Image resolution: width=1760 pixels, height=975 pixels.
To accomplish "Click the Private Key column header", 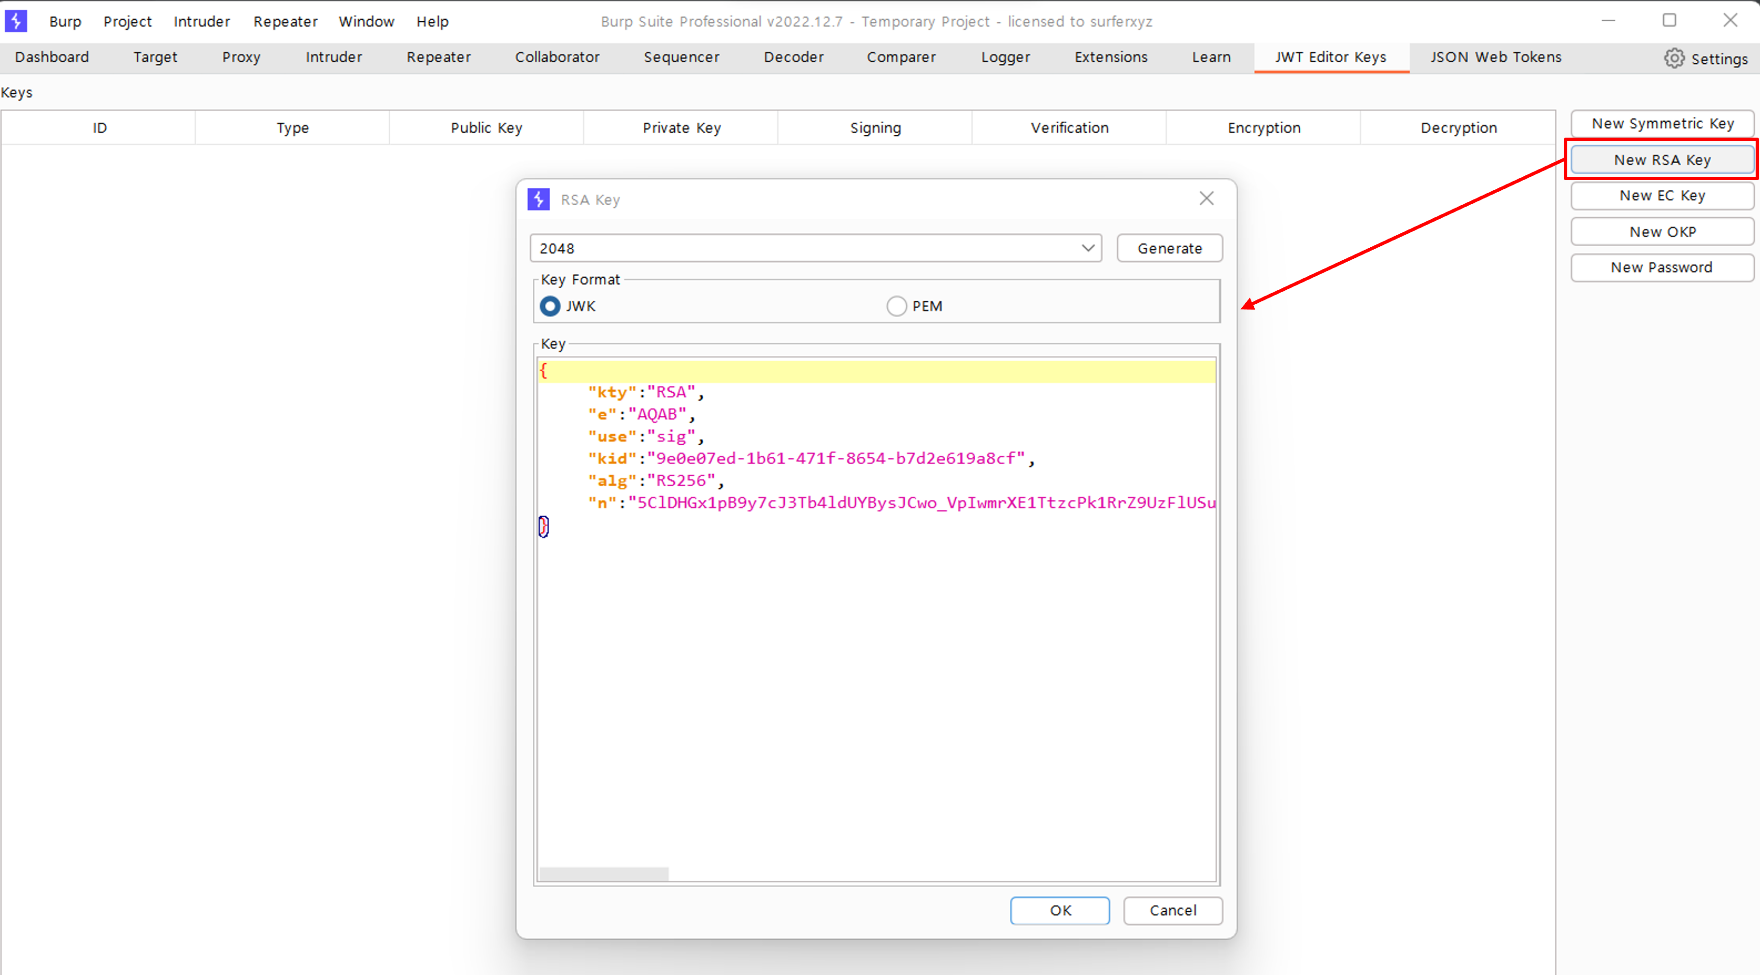I will click(681, 128).
